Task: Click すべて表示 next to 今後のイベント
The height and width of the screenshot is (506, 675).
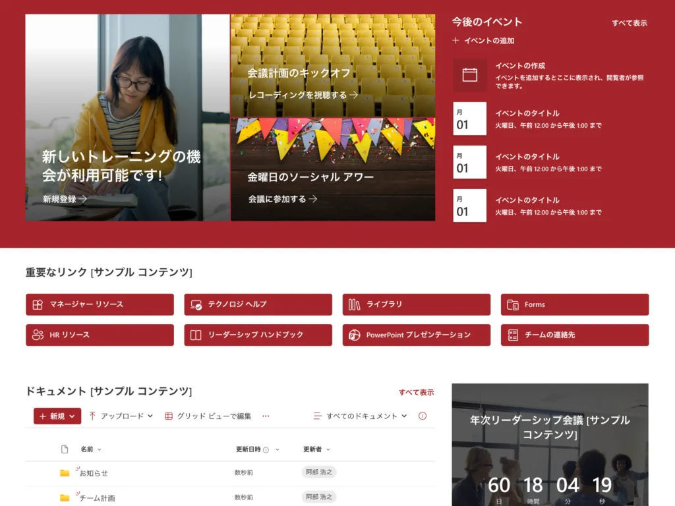Action: [629, 23]
